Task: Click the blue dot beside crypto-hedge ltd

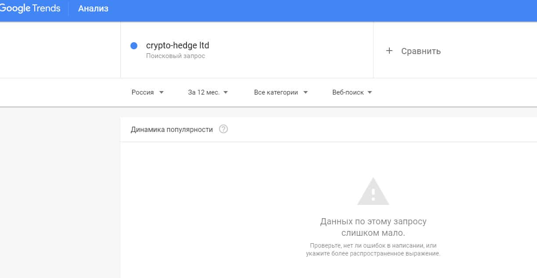Action: click(134, 46)
